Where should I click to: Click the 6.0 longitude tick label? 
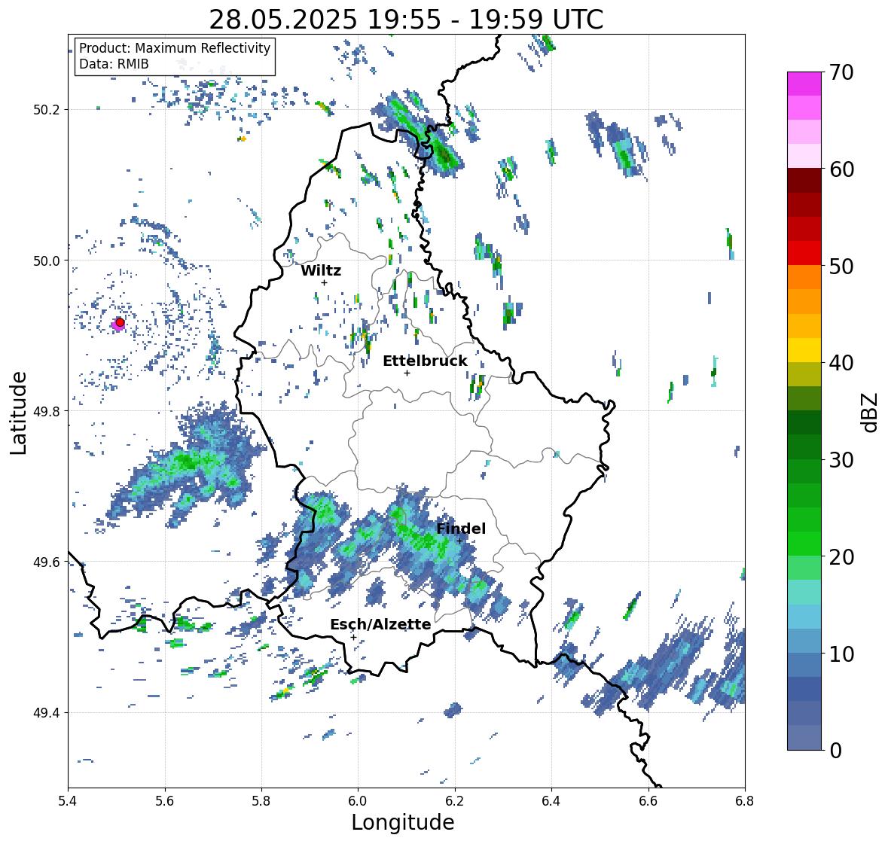click(x=358, y=801)
